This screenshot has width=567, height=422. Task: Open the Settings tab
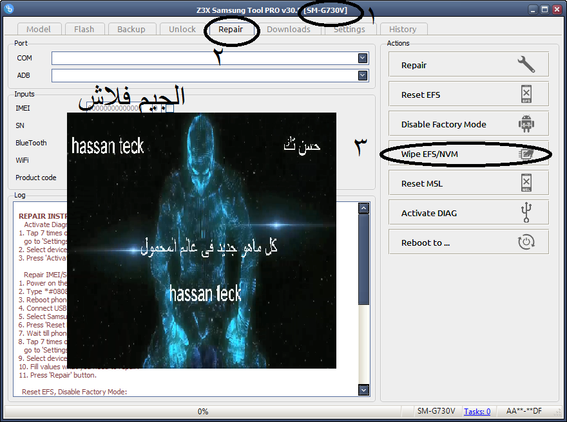click(x=349, y=29)
